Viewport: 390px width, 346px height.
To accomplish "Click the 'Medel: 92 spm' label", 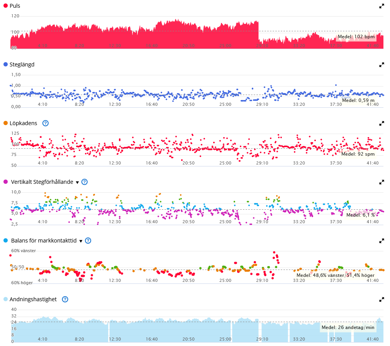I will 358,154.
